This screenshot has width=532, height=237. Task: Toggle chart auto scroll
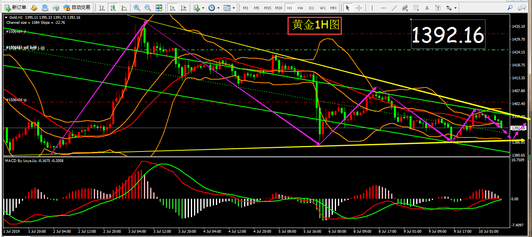tap(172, 7)
